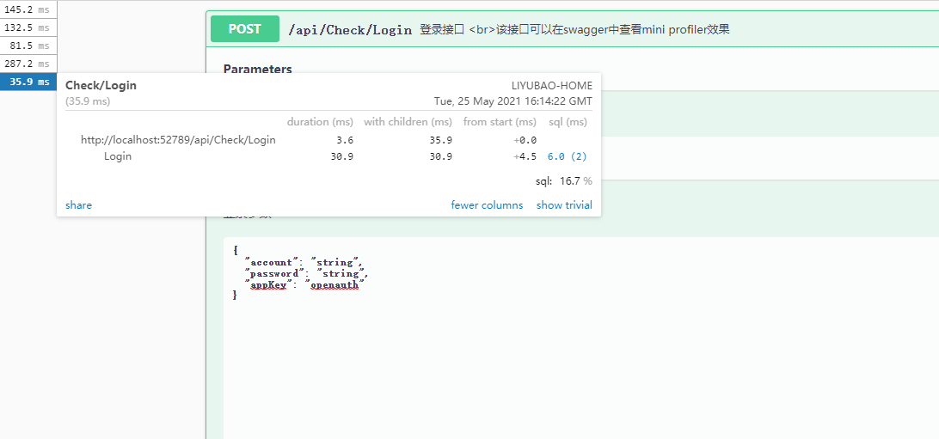Click the from start (ms) column header
The width and height of the screenshot is (939, 439).
click(x=500, y=122)
